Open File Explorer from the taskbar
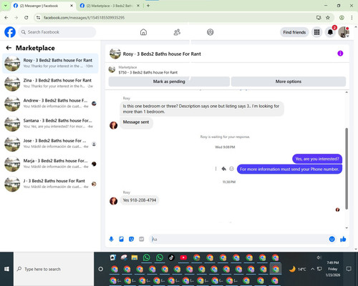The width and height of the screenshot is (358, 286). click(x=135, y=257)
